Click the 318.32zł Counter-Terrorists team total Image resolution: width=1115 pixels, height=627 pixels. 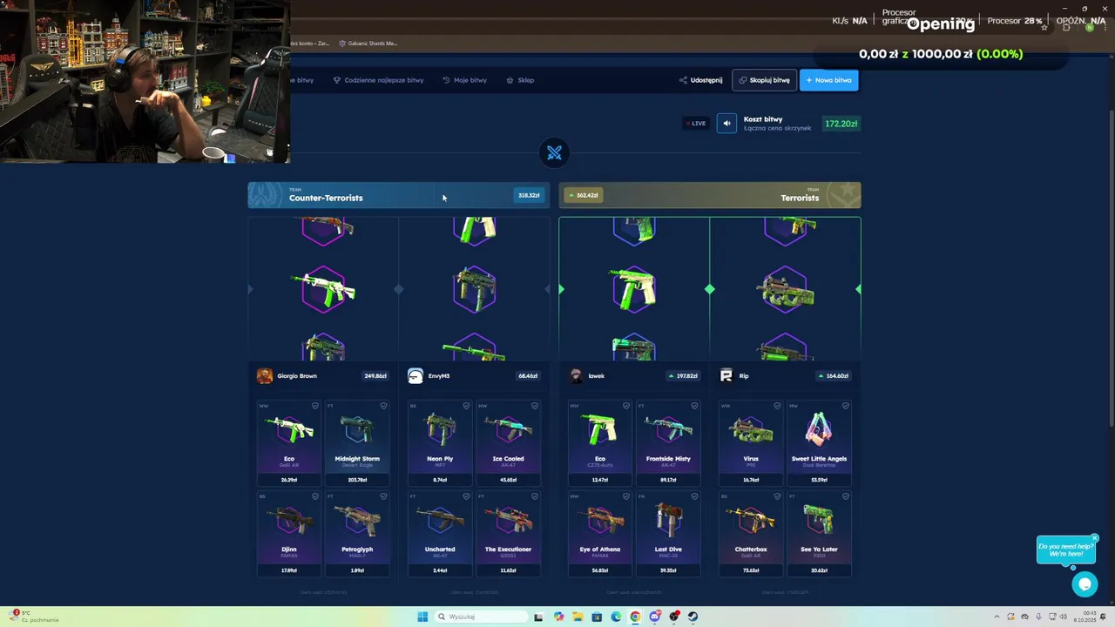pyautogui.click(x=528, y=195)
